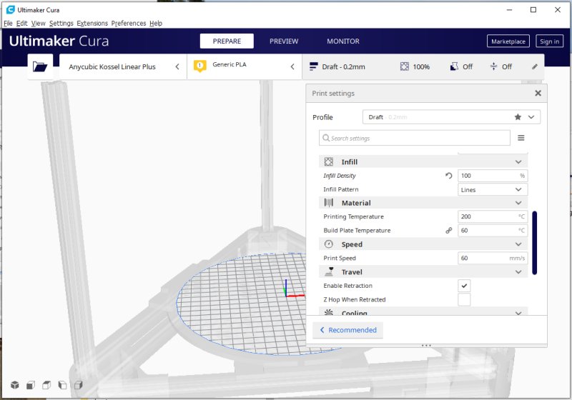This screenshot has width=572, height=400.
Task: Switch to left side view cube icon
Action: click(62, 385)
